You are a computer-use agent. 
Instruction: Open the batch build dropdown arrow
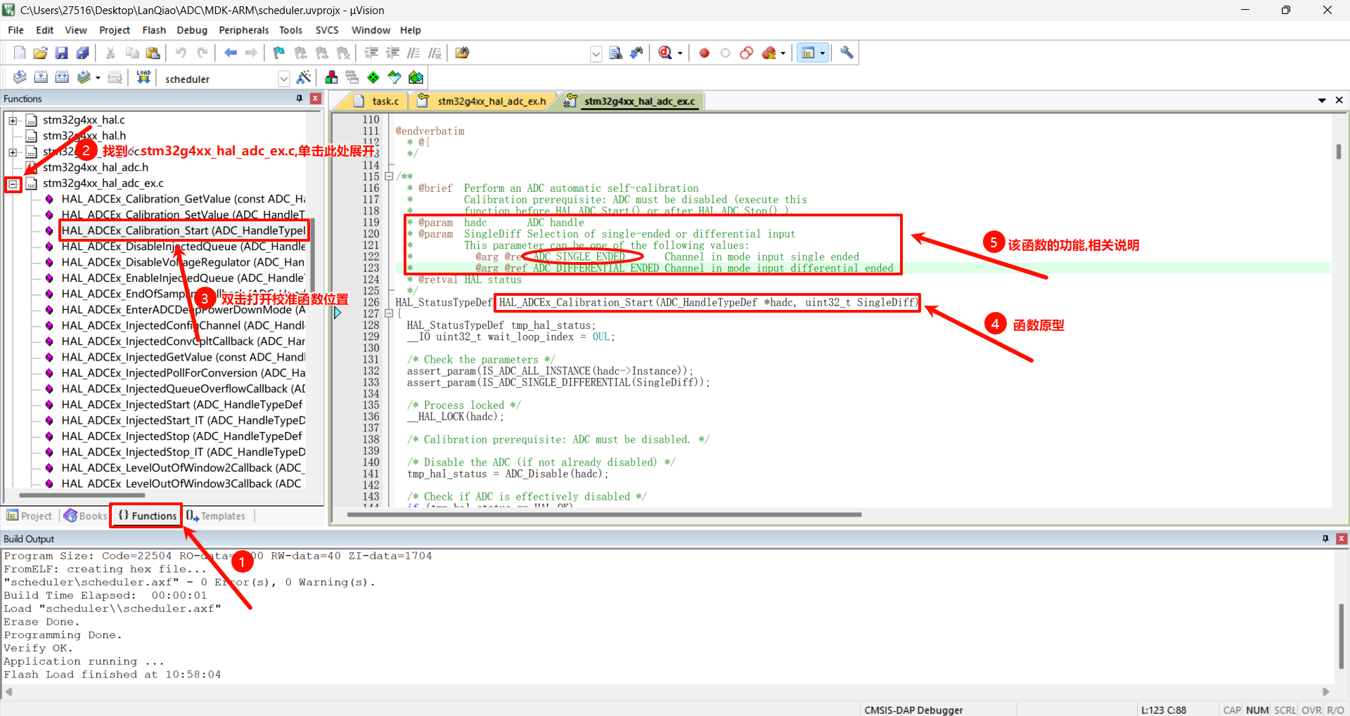(98, 78)
